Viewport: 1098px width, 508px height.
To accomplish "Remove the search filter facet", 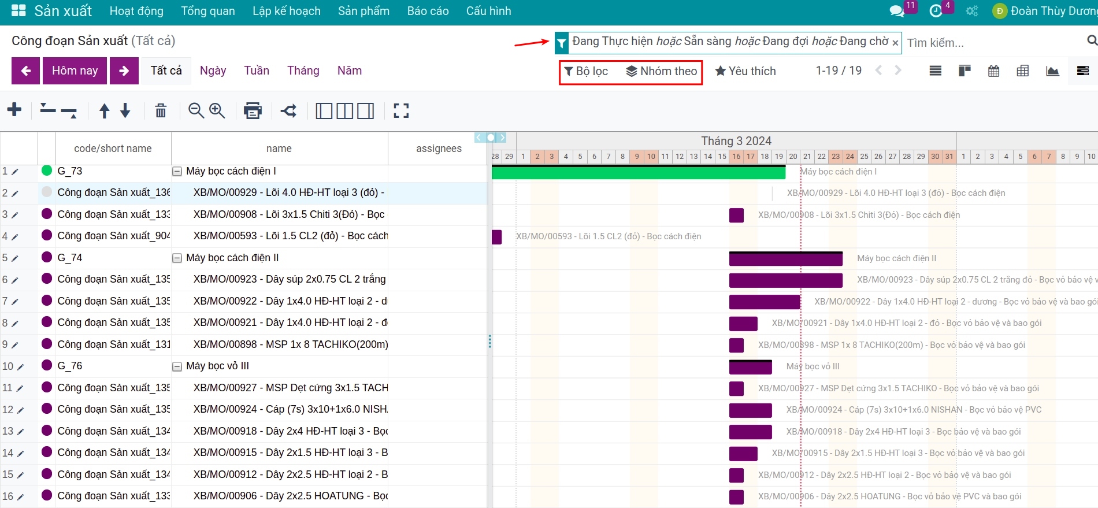I will 895,43.
